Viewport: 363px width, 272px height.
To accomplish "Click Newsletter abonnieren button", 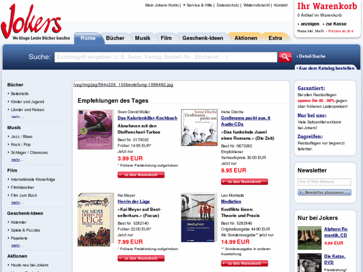I will 325,192.
